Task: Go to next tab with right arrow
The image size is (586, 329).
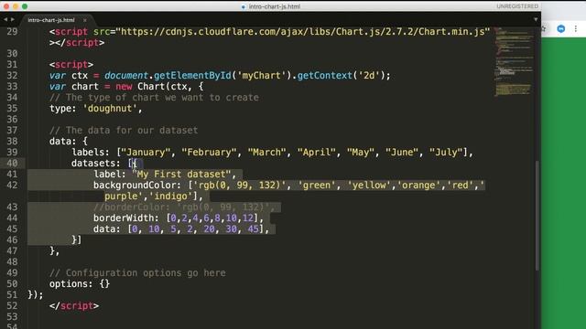Action: (x=12, y=19)
